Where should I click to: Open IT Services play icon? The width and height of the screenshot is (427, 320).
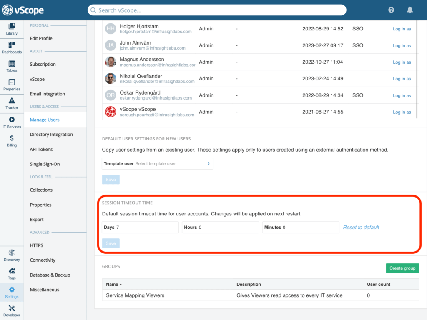point(12,120)
